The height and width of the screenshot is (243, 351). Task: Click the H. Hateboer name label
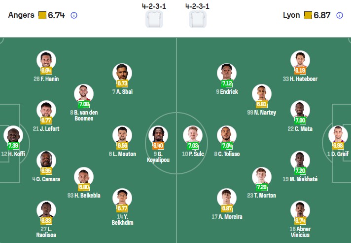coord(300,79)
